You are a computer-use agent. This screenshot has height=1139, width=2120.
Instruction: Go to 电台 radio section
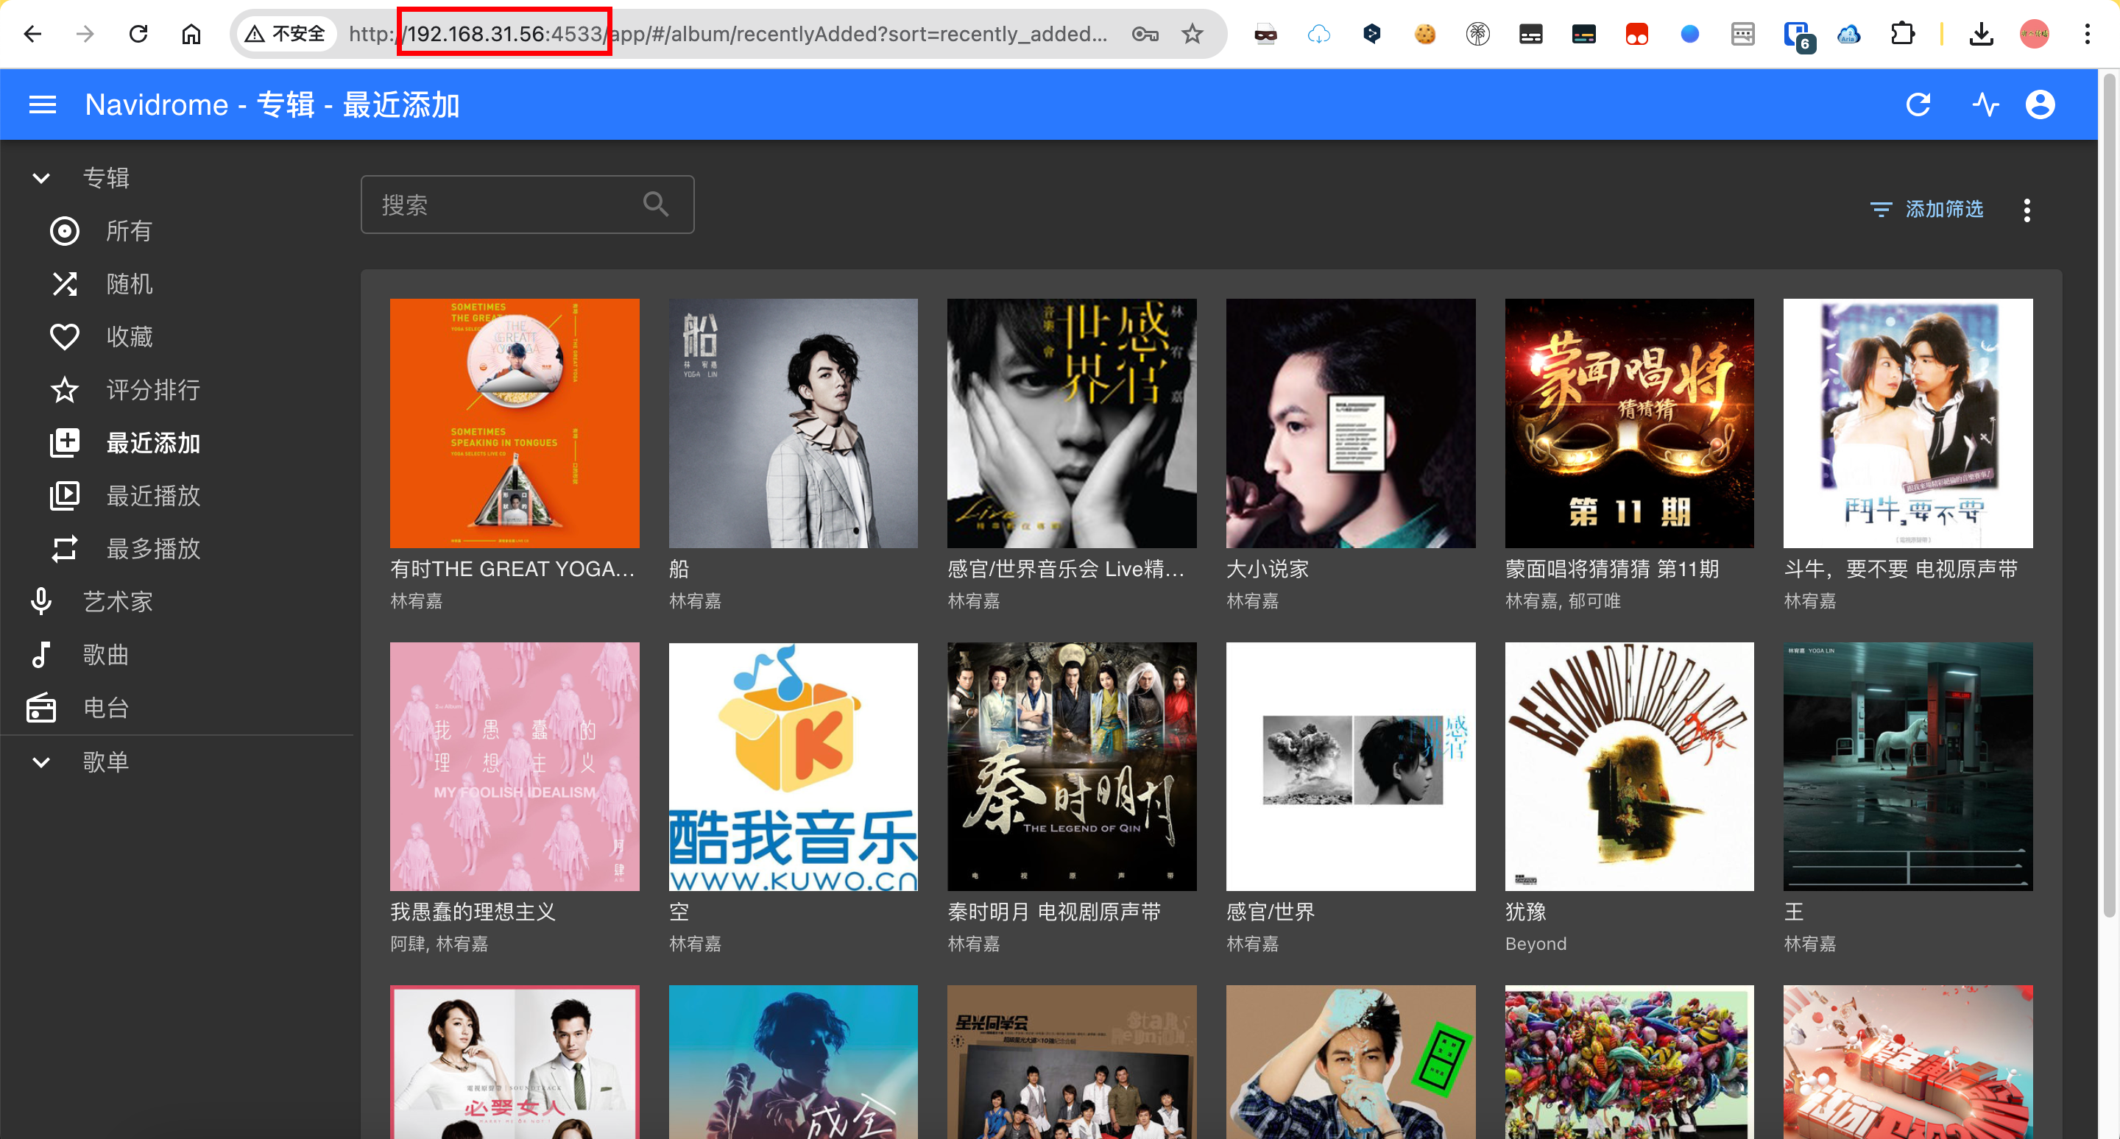click(x=105, y=707)
